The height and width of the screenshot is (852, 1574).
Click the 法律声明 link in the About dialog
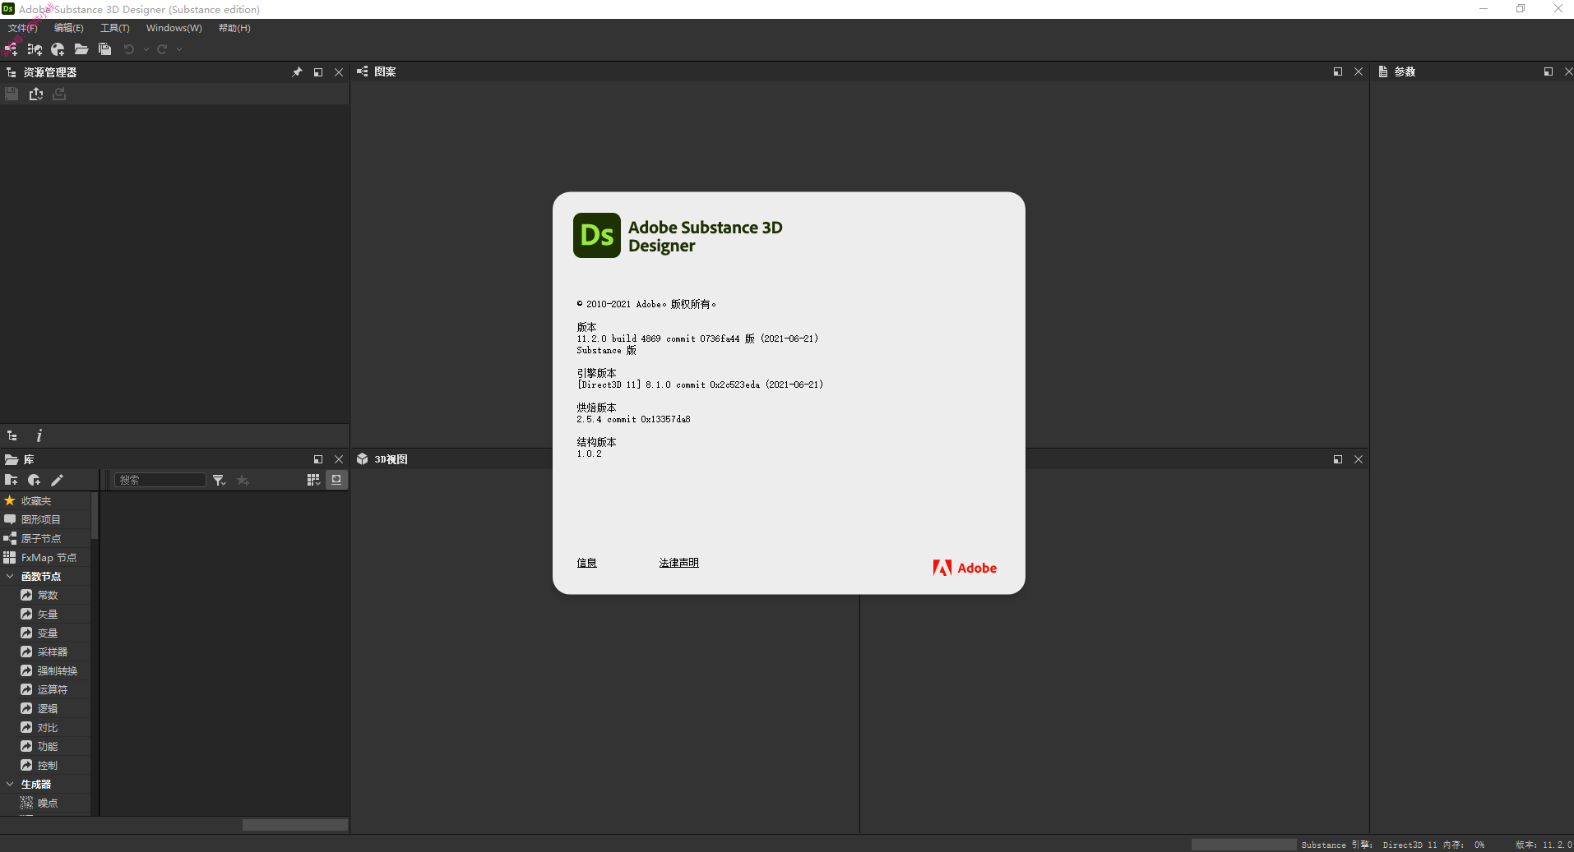click(x=678, y=563)
